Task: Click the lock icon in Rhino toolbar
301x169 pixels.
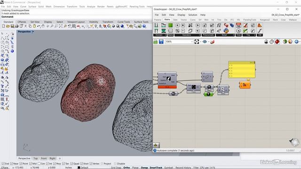Action: click(x=100, y=26)
